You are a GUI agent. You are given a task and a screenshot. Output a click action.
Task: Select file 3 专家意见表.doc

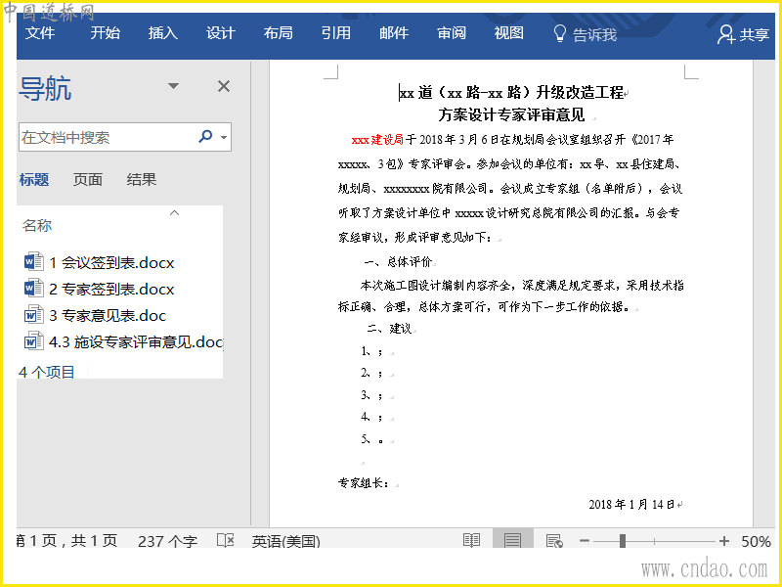tap(95, 315)
